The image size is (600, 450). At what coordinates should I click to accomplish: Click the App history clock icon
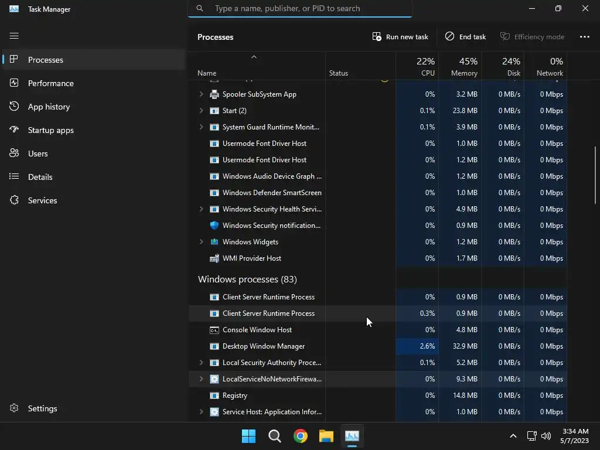(x=14, y=107)
